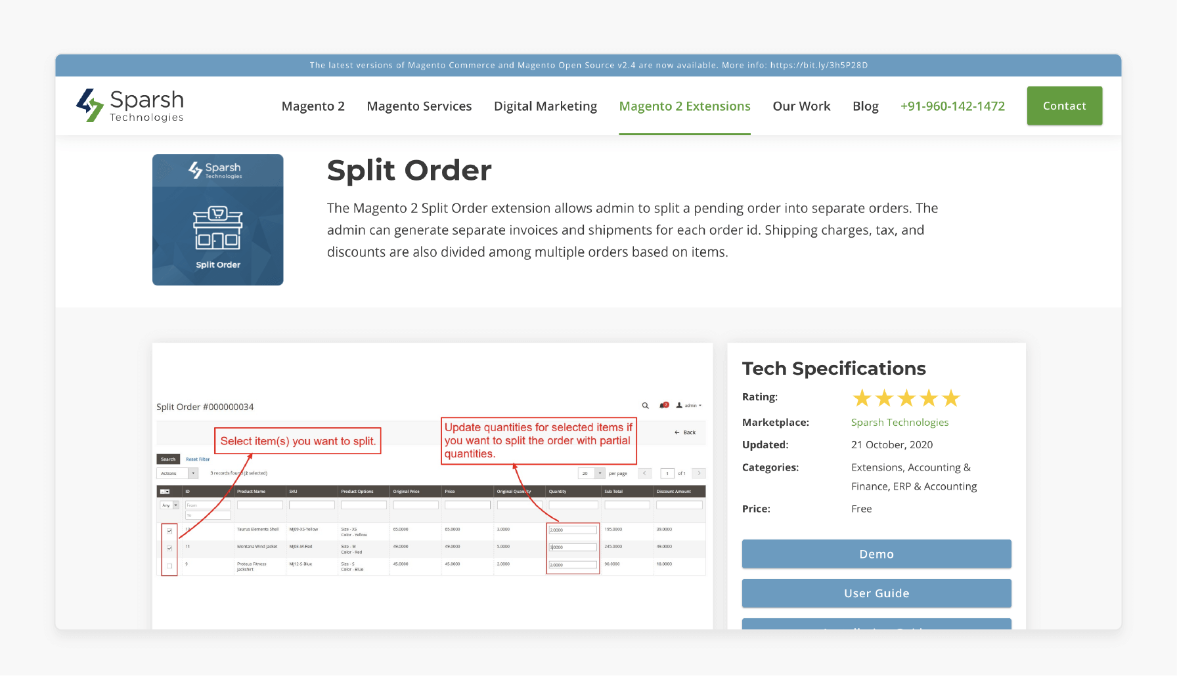The height and width of the screenshot is (676, 1177).
Task: Click sub total value 245.0000
Action: 613,547
